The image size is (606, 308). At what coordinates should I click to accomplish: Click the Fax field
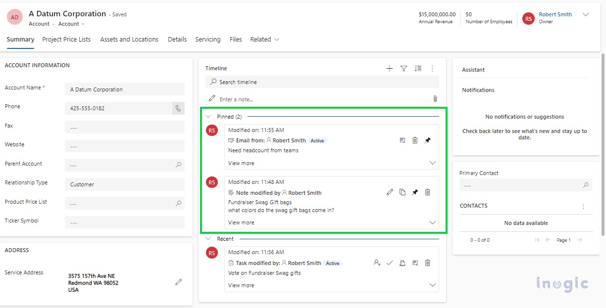(125, 127)
